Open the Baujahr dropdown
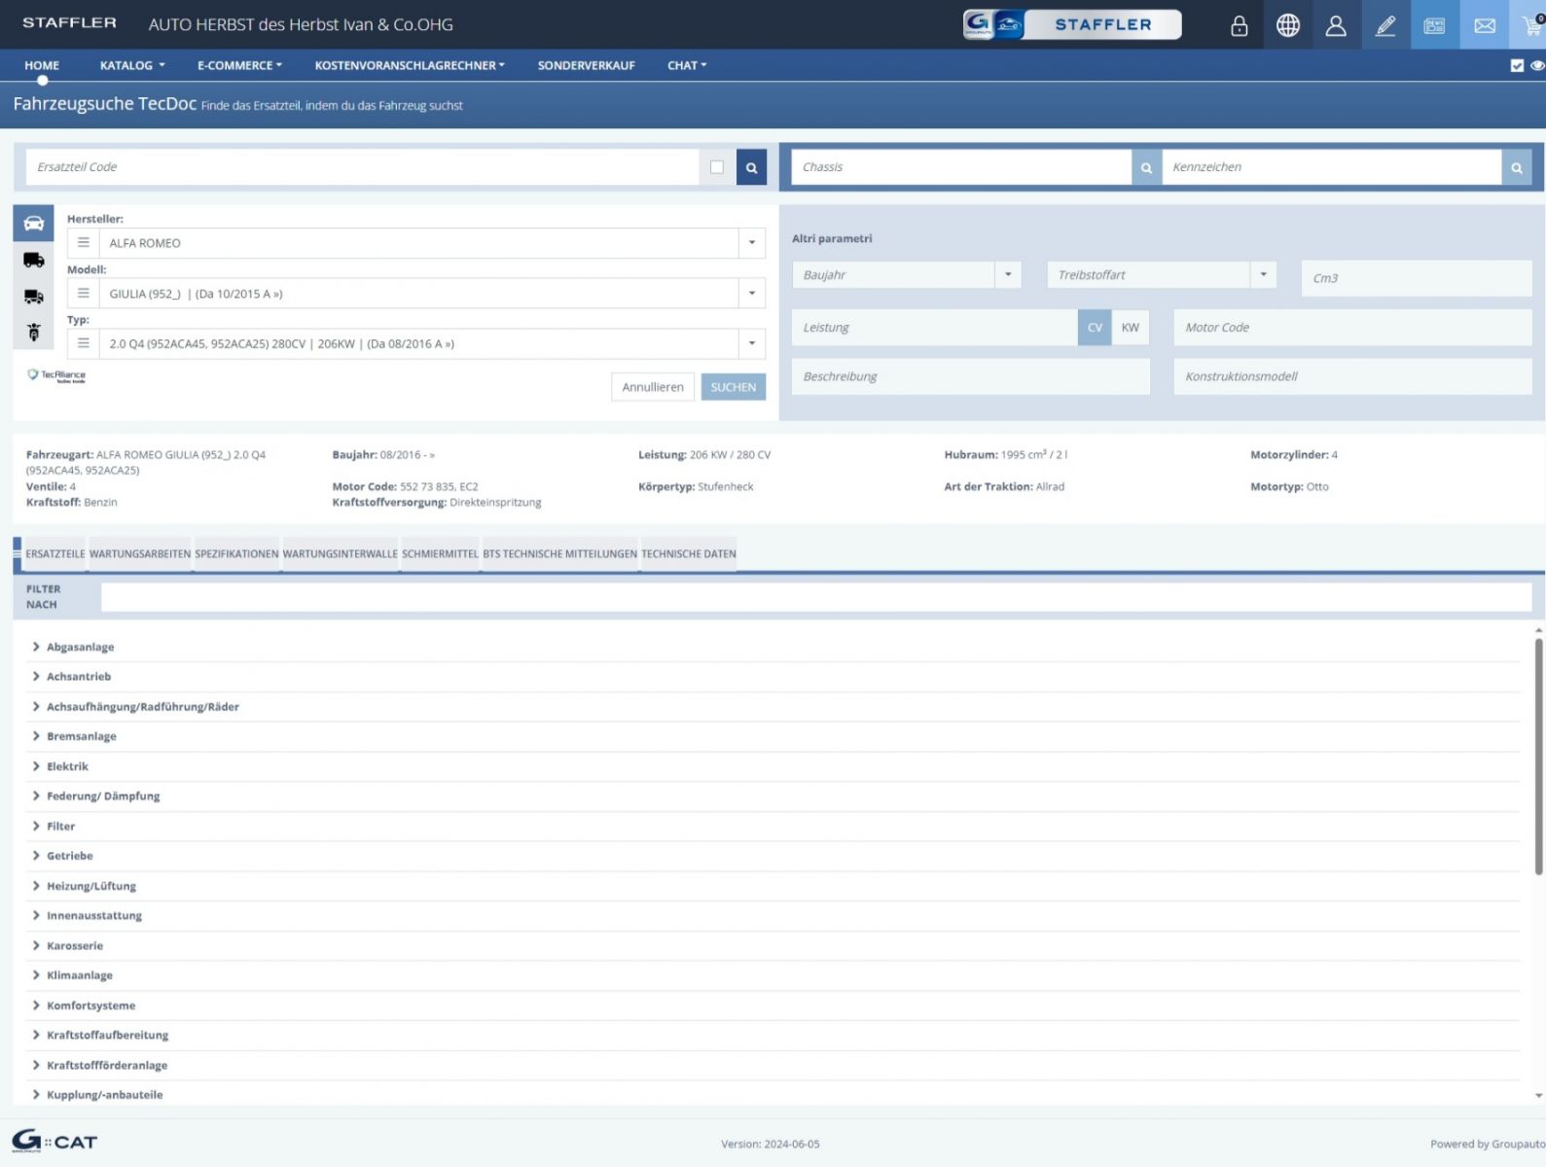Image resolution: width=1546 pixels, height=1167 pixels. click(1008, 275)
